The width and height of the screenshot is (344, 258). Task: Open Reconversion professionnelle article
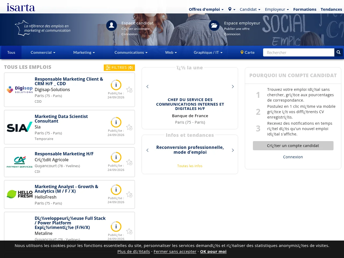(x=190, y=150)
